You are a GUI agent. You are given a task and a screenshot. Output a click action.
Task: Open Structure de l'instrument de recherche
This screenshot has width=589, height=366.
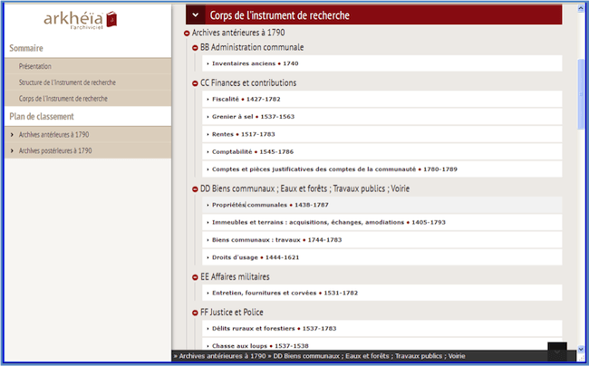[x=67, y=82]
